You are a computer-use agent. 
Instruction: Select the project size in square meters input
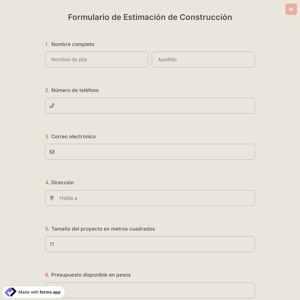pos(154,244)
